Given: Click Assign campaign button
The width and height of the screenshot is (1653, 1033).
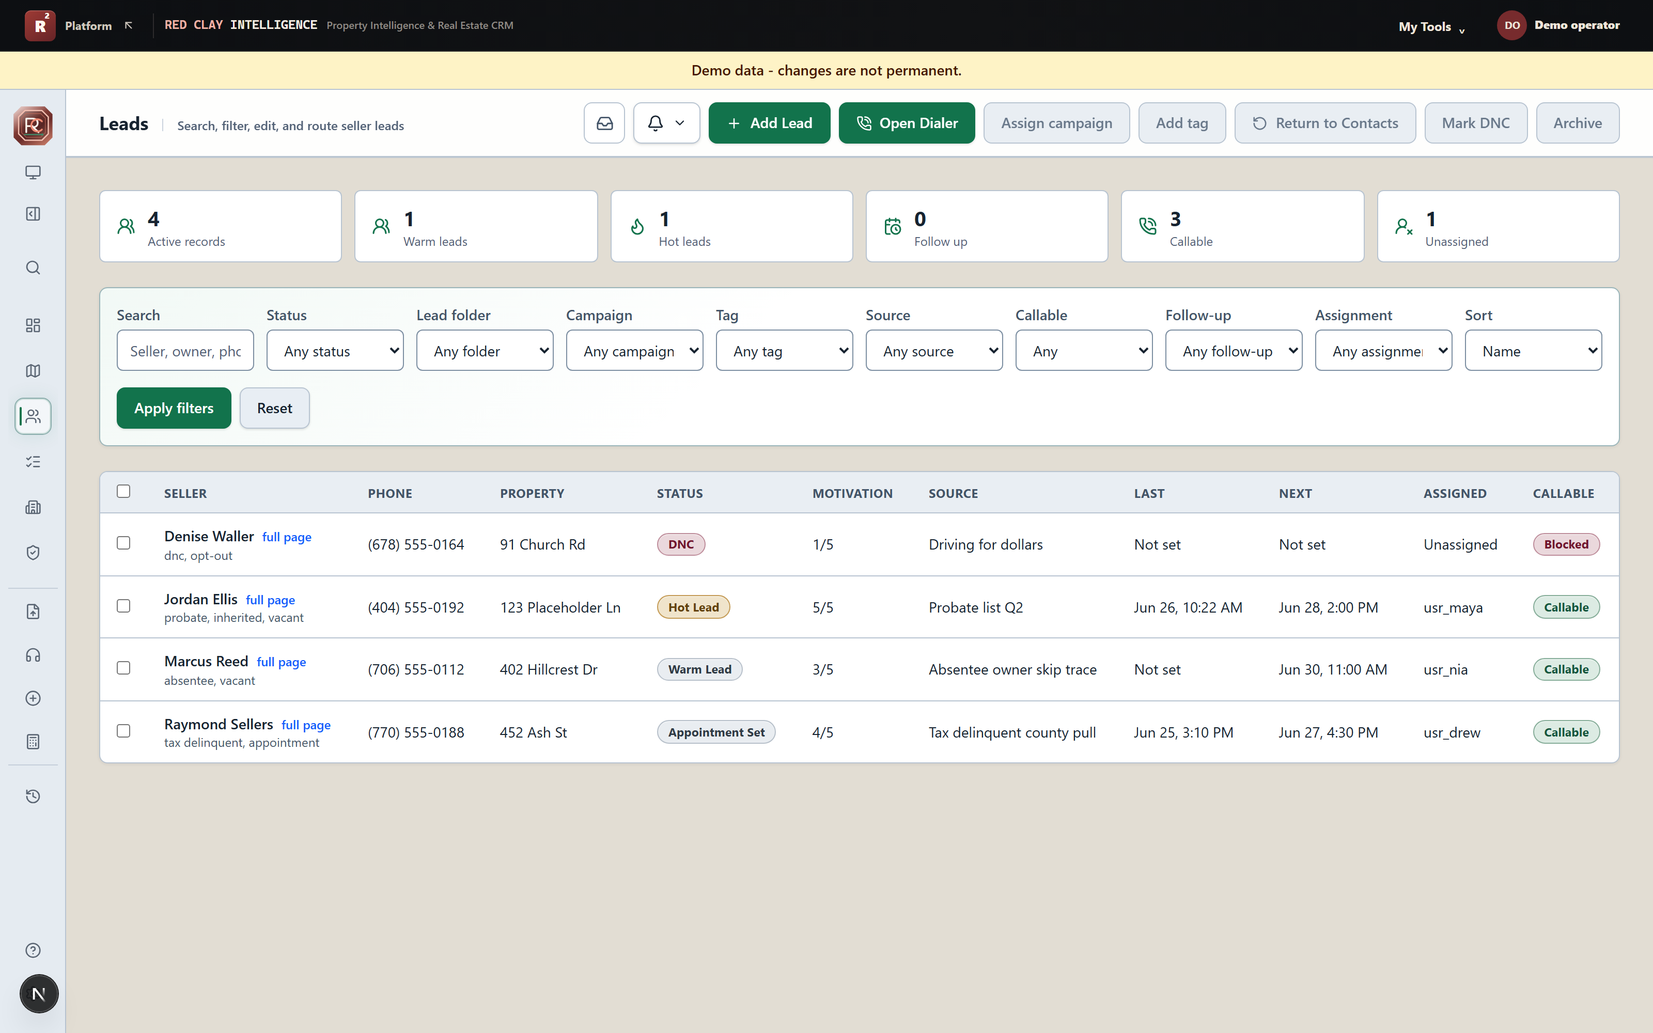Looking at the screenshot, I should pos(1057,123).
